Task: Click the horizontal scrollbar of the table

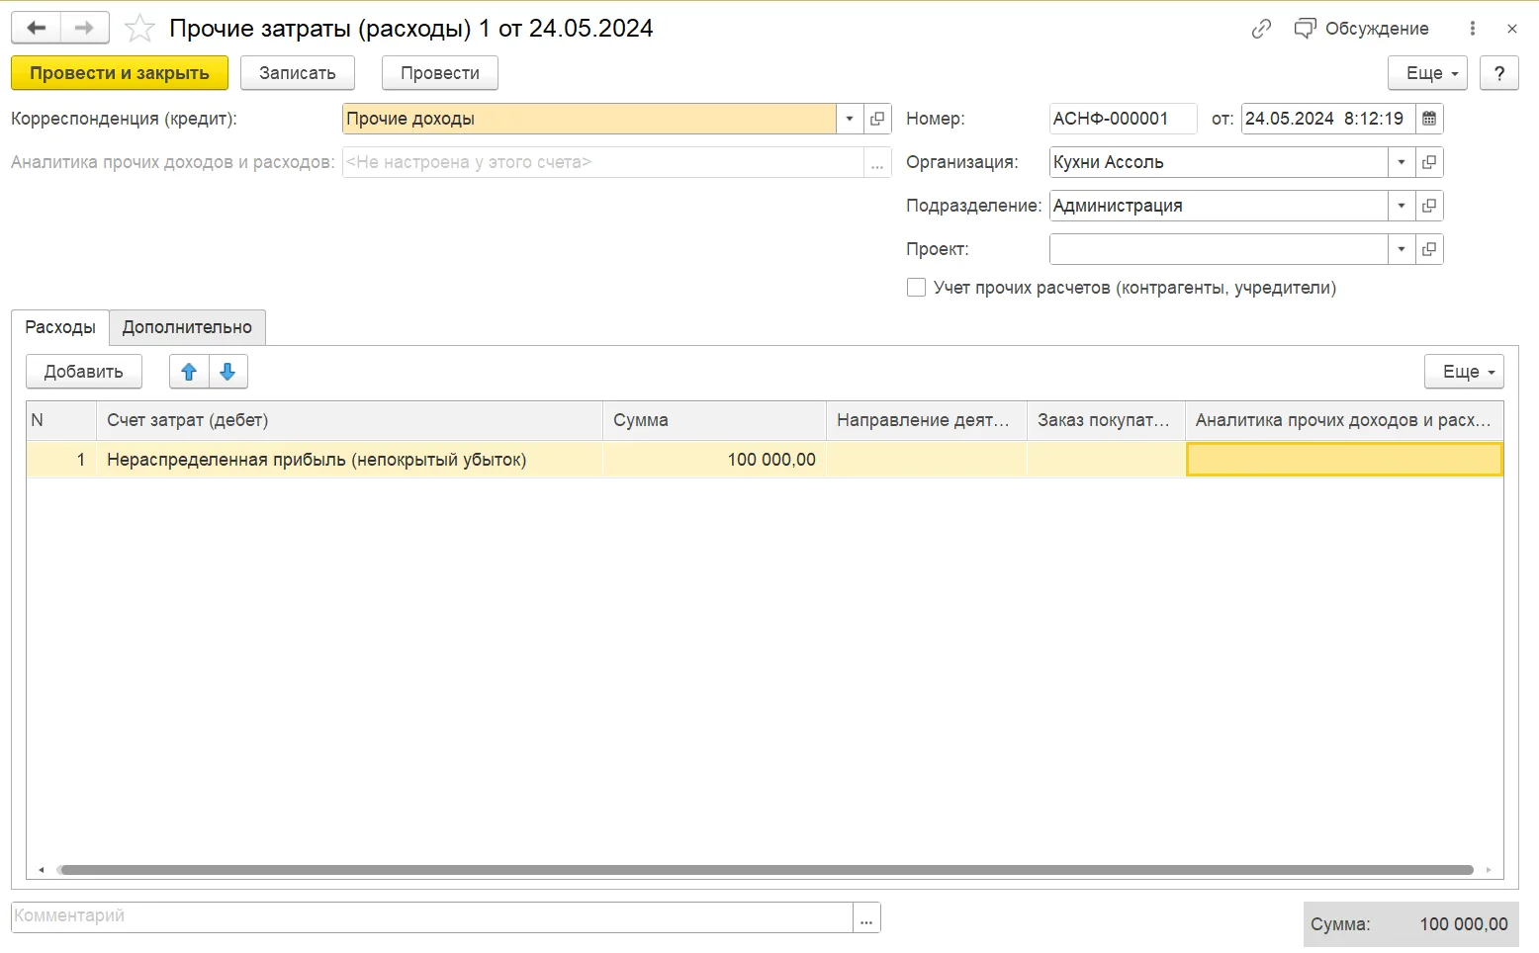Action: [766, 870]
